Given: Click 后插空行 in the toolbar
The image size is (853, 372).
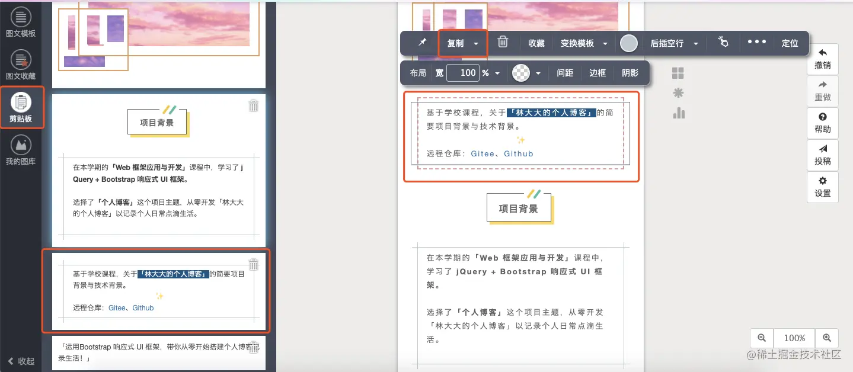Looking at the screenshot, I should [667, 43].
